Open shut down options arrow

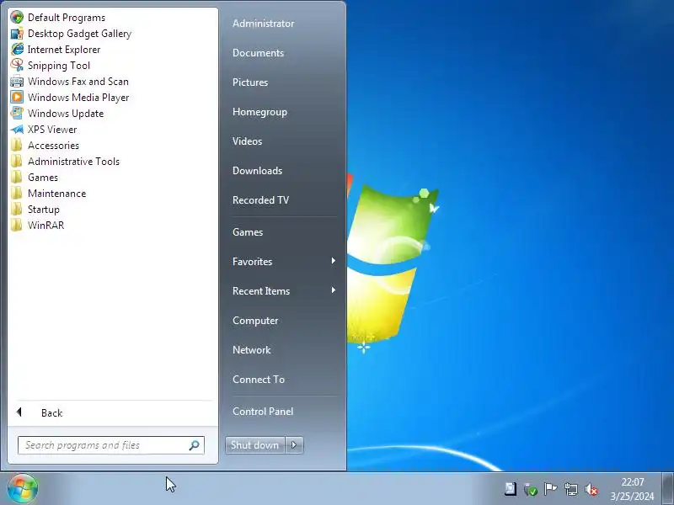click(x=294, y=445)
